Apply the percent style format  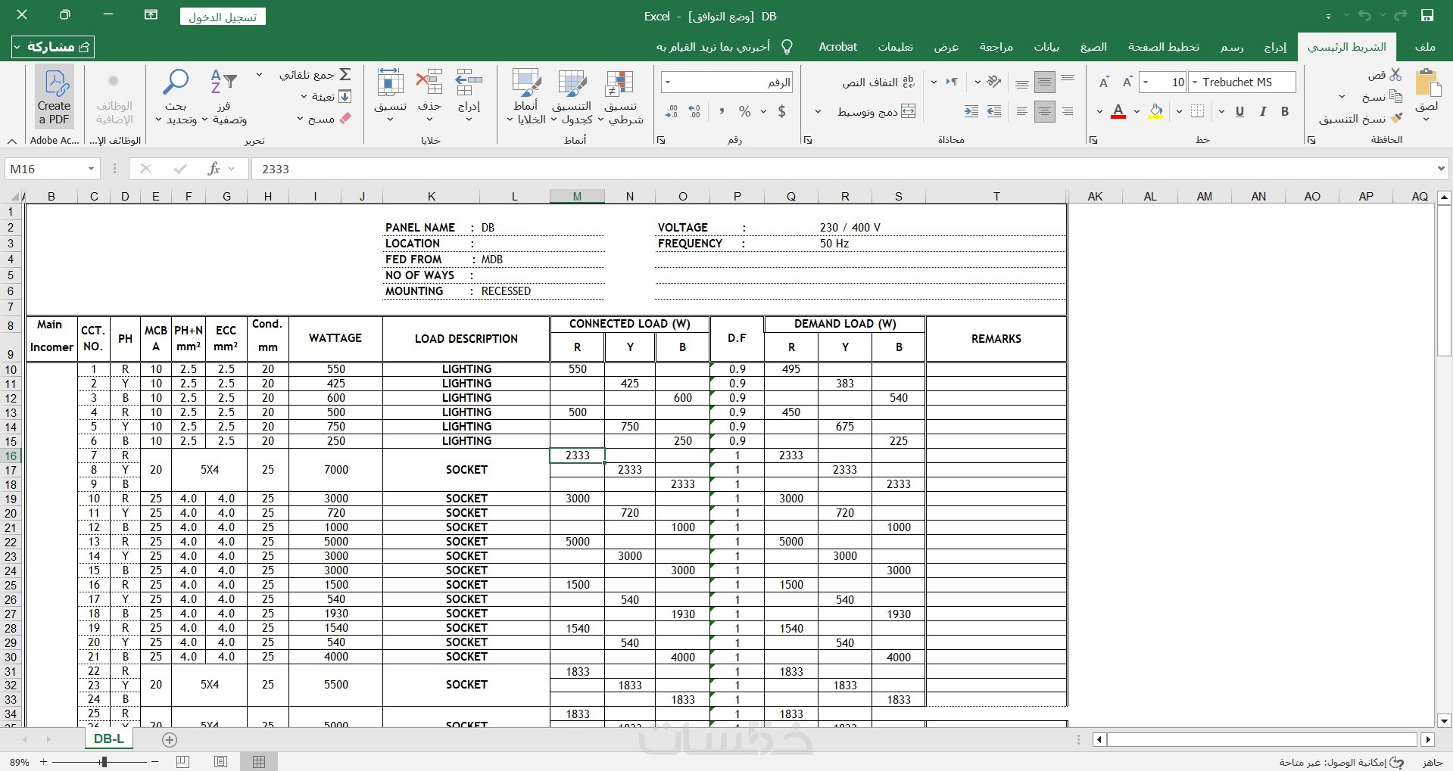745,112
